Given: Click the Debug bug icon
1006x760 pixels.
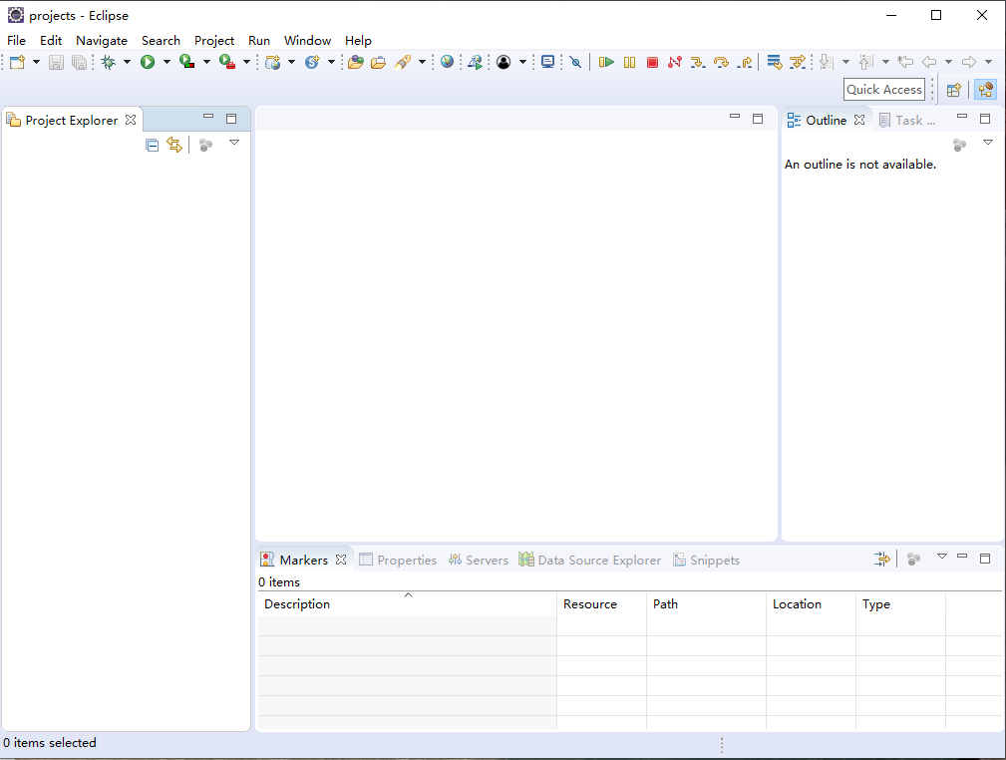Looking at the screenshot, I should coord(109,62).
